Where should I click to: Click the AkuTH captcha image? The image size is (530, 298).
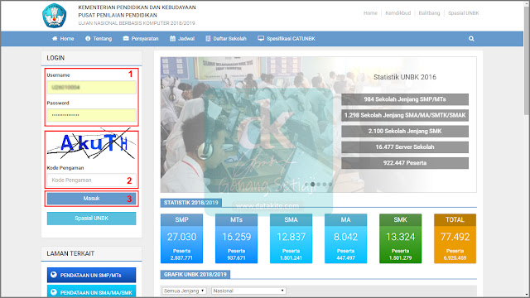(x=92, y=143)
